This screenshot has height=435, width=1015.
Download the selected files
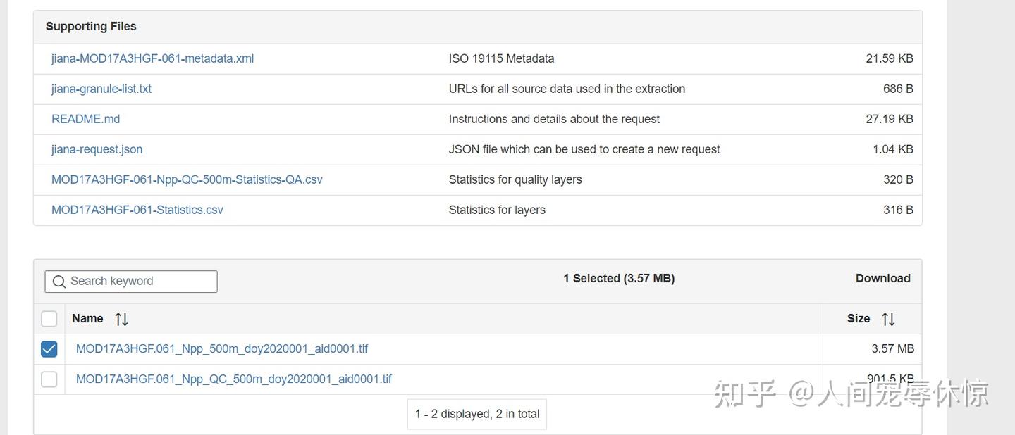pos(882,279)
